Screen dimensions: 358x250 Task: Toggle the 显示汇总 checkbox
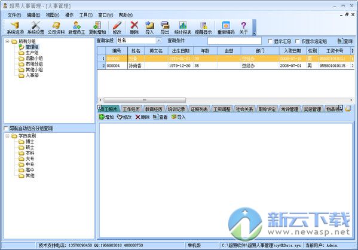(270, 41)
